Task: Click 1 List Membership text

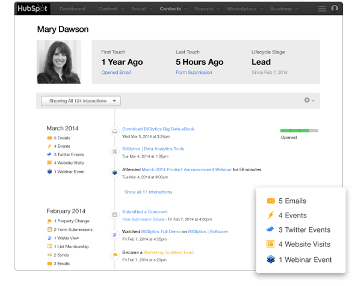Action: 72,246
